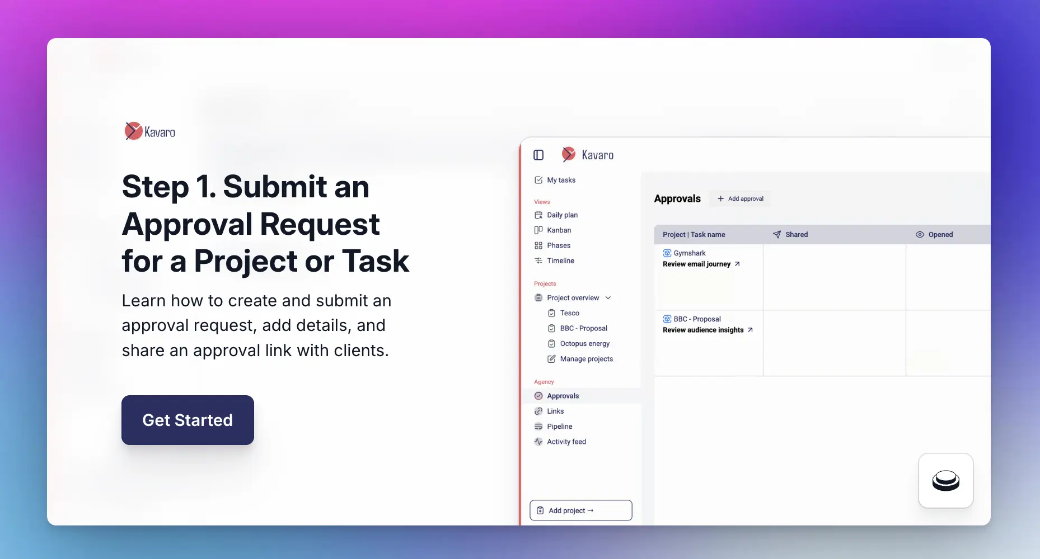The height and width of the screenshot is (559, 1040).
Task: Collapse the Project overview chevron
Action: point(608,298)
